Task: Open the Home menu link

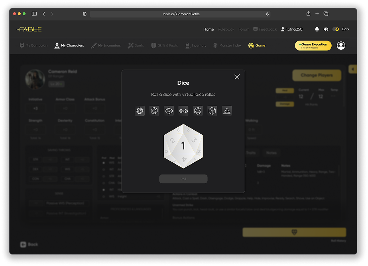Action: click(x=209, y=29)
